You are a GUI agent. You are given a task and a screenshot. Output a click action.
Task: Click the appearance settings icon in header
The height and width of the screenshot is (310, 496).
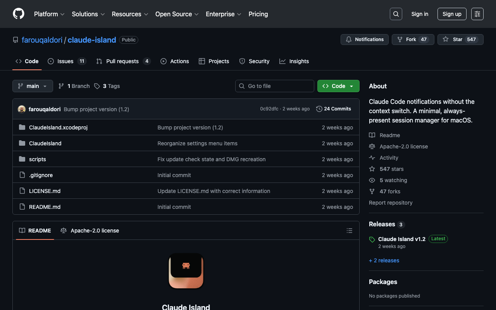[x=477, y=14]
